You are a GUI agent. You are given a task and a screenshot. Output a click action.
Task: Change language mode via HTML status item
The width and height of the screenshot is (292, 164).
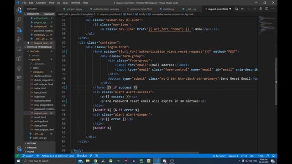point(261,156)
